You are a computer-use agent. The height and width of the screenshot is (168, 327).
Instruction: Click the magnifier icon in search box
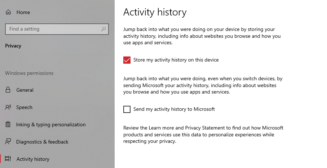(103, 29)
